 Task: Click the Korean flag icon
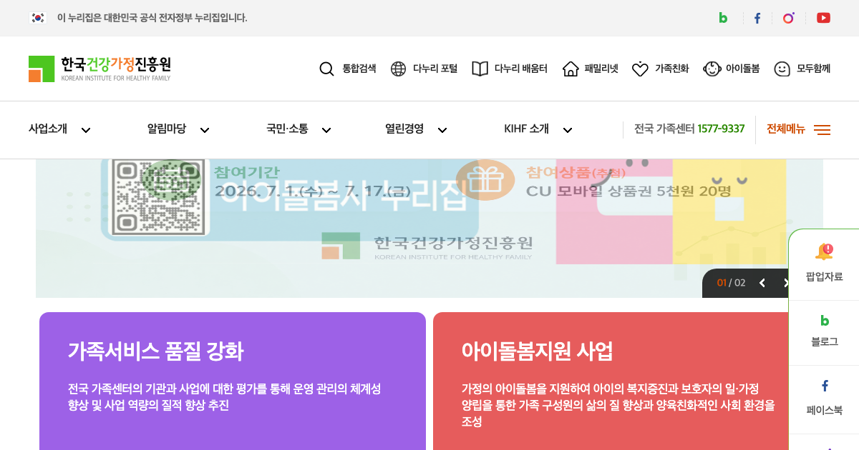click(38, 18)
